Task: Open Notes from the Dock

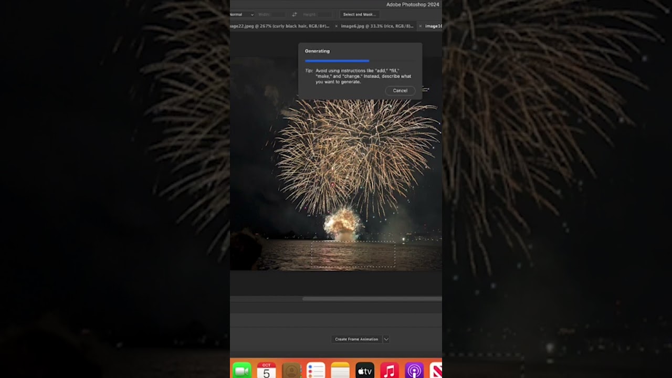Action: tap(340, 371)
